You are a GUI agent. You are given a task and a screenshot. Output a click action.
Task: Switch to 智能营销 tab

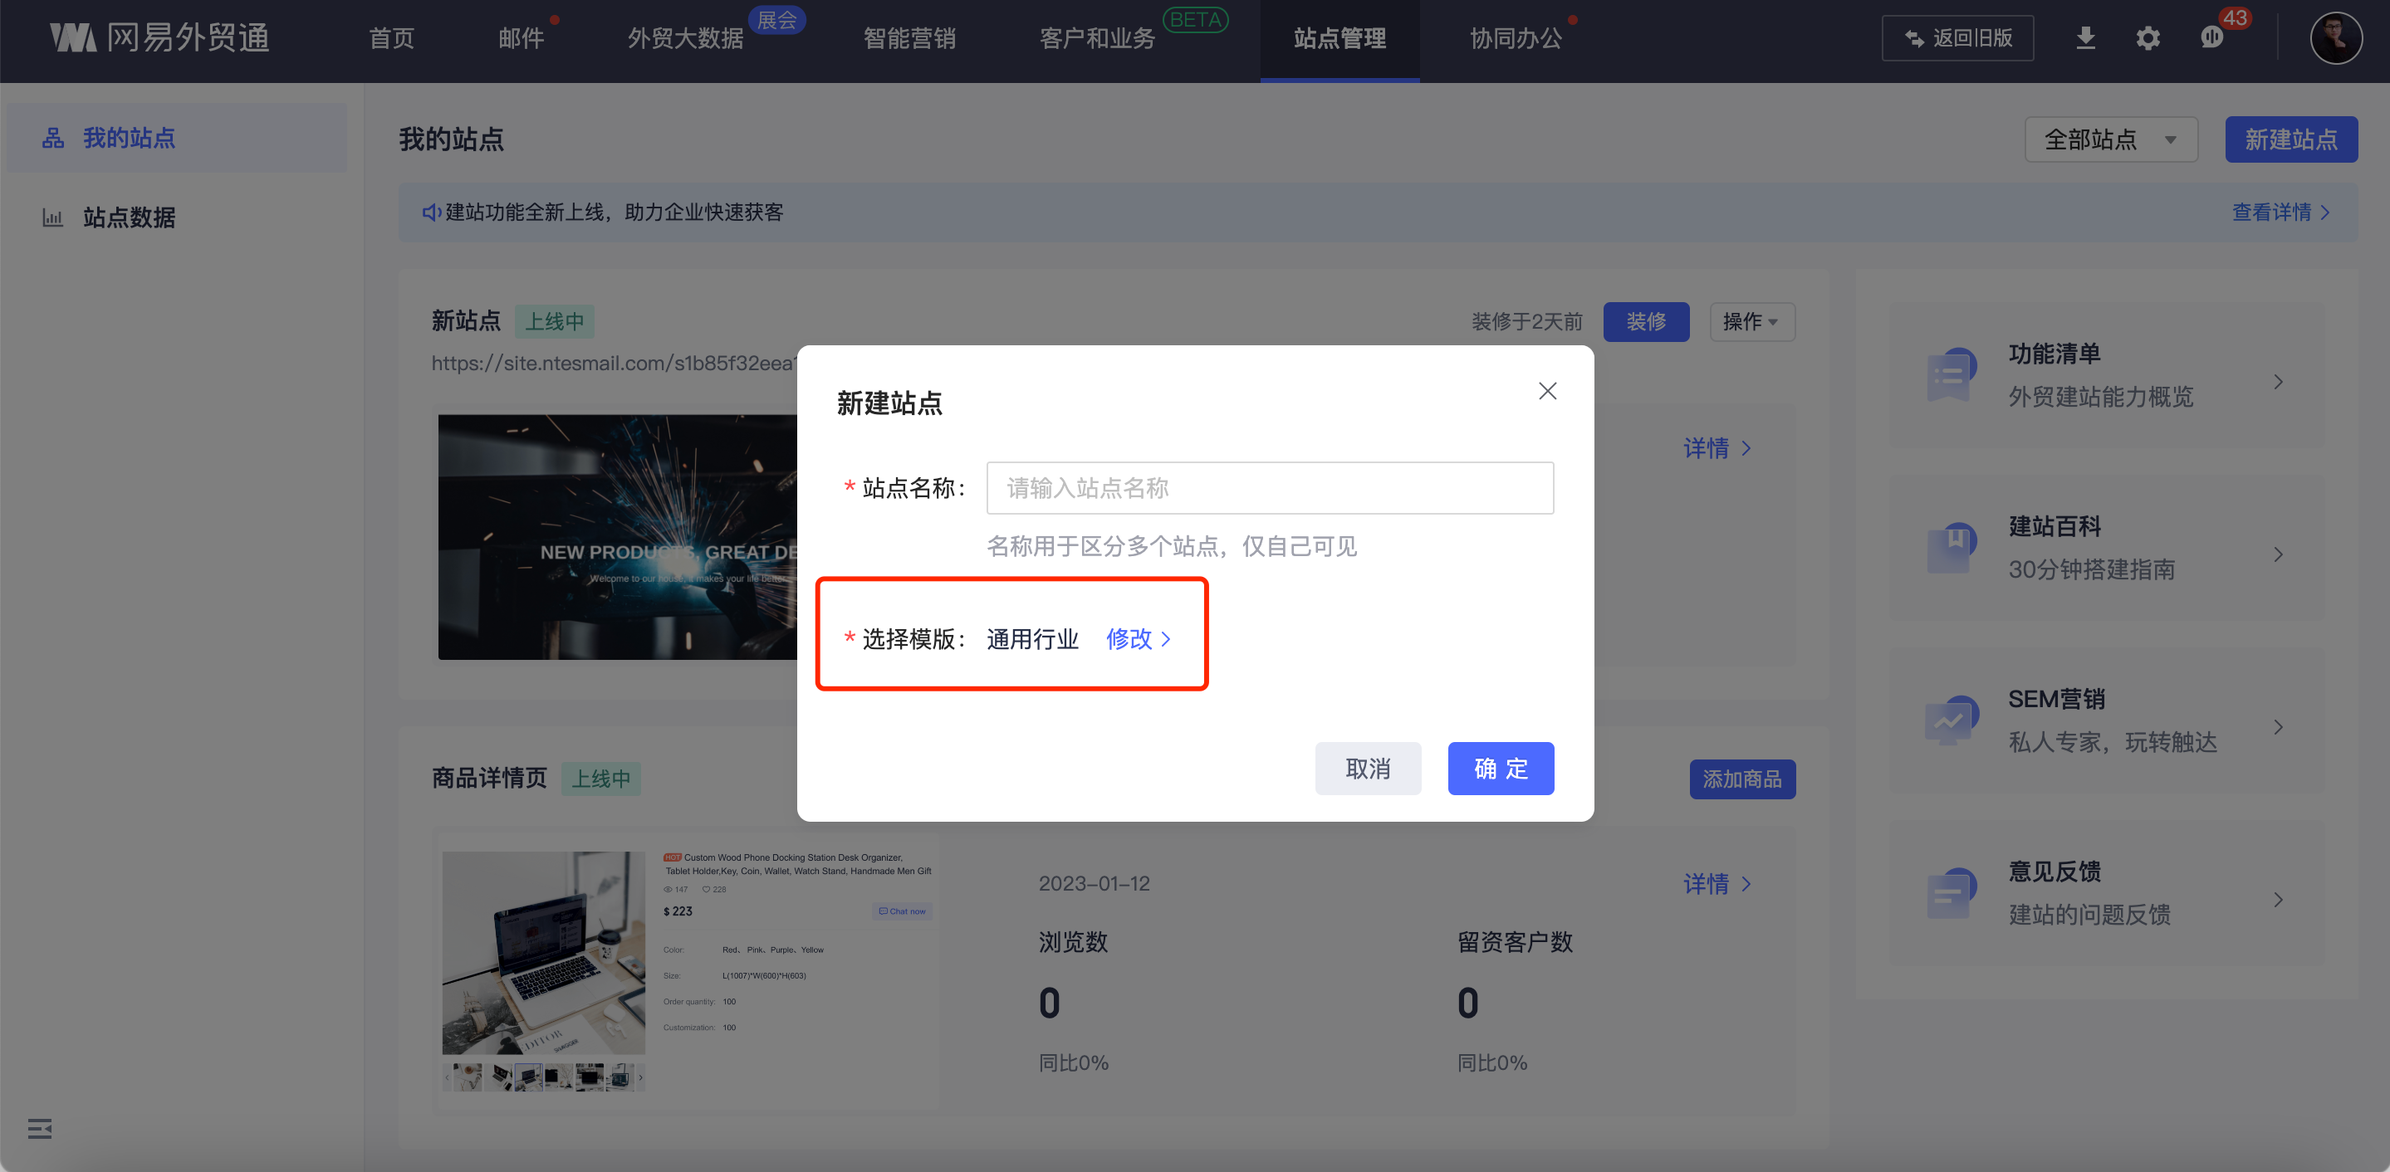[x=908, y=38]
